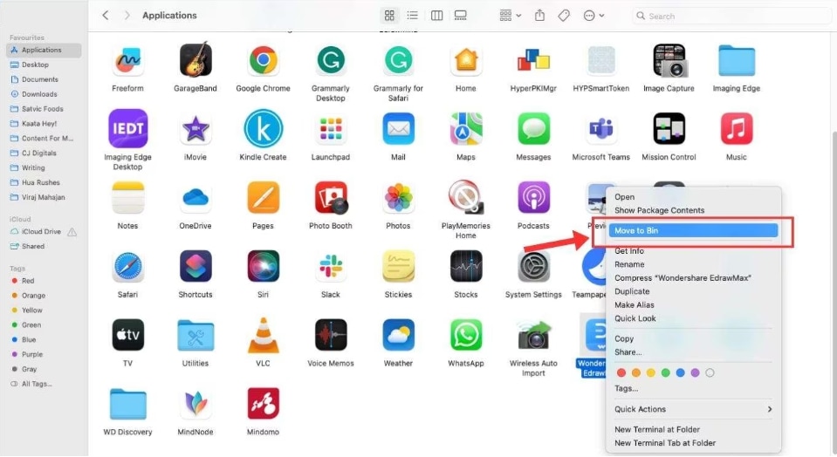Select the Voice Memos icon
This screenshot has width=837, height=457.
(x=331, y=336)
